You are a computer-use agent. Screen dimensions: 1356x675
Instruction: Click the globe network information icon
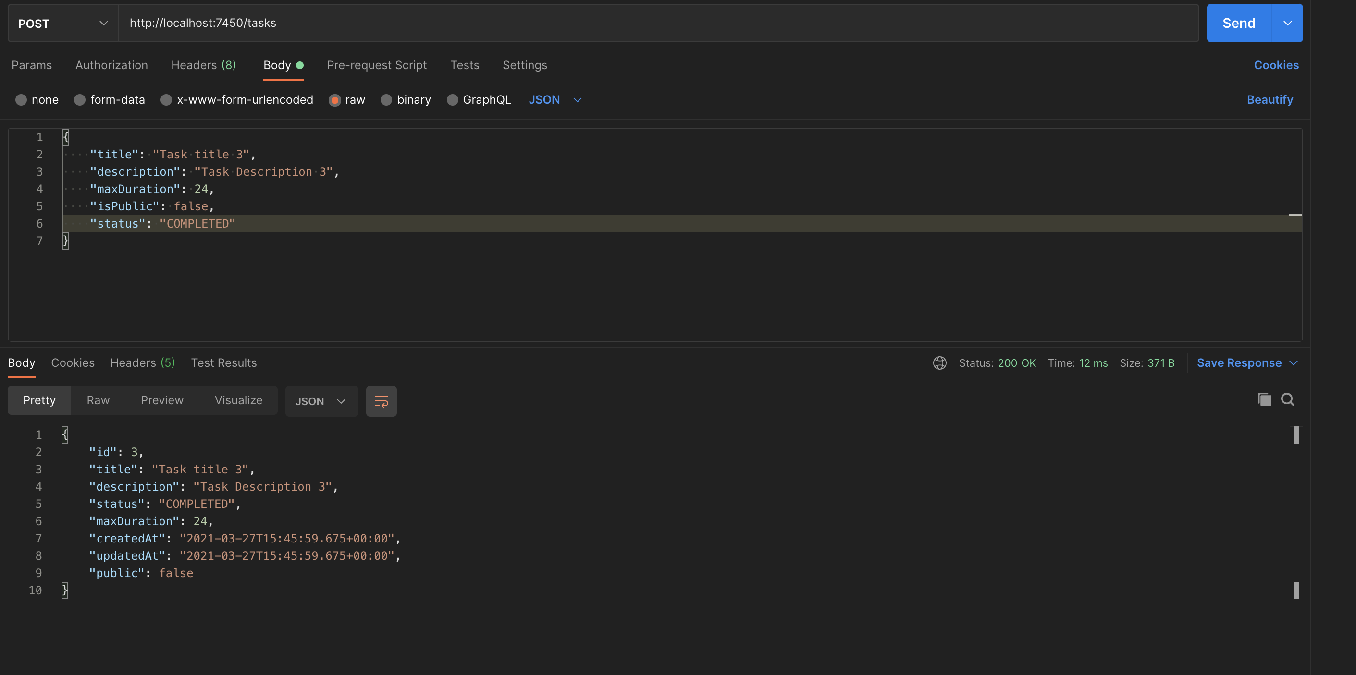[x=939, y=363]
